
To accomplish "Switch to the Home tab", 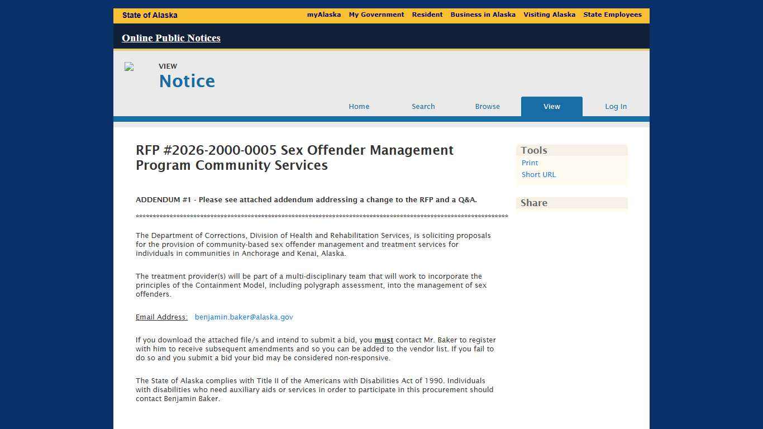I will pos(359,106).
